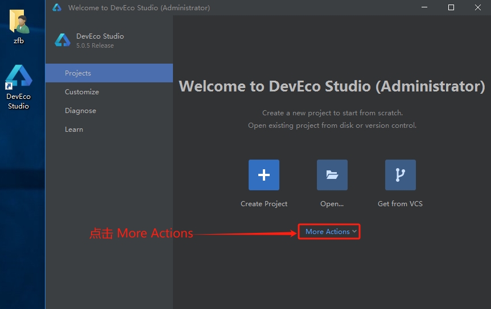Viewport: 491px width, 309px height.
Task: Close the DevEco Studio welcome window
Action: [x=477, y=7]
